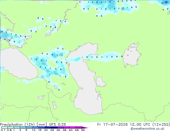This screenshot has width=170, height=131.
Task: Click the legend value label '25'
Action: click(x=52, y=130)
